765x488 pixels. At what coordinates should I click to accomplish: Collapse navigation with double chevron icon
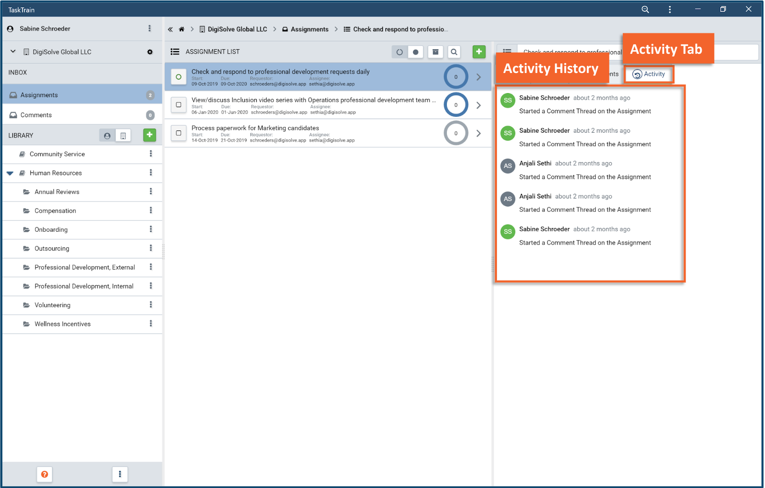click(170, 29)
